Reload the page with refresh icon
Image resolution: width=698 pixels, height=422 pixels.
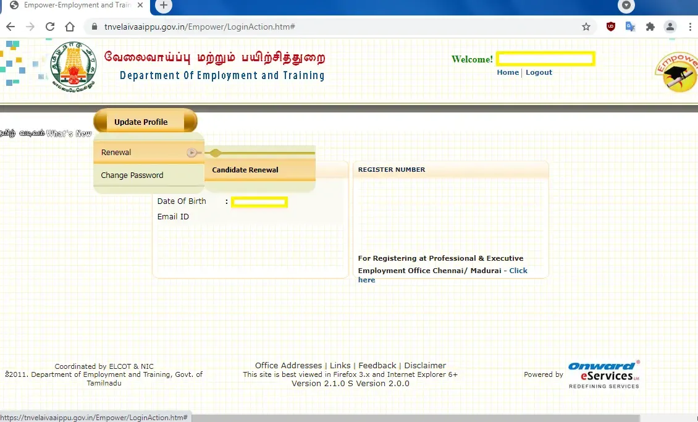[x=50, y=27]
